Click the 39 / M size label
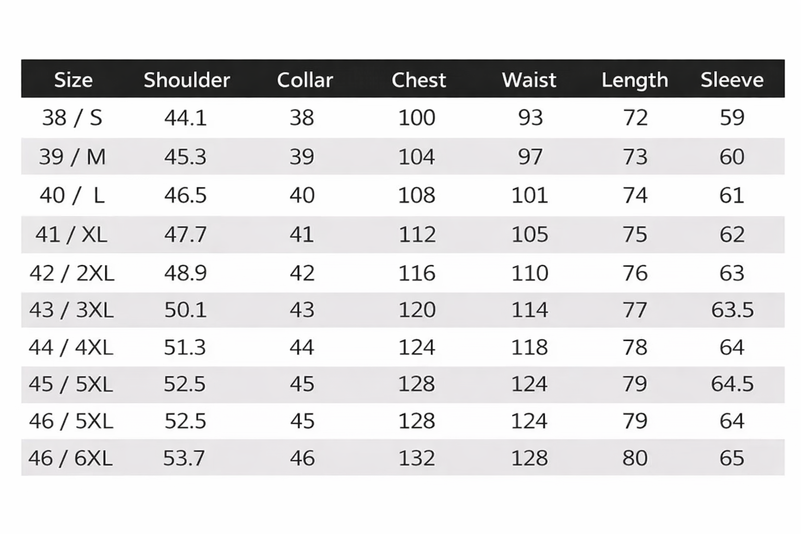The height and width of the screenshot is (534, 801). (x=72, y=156)
